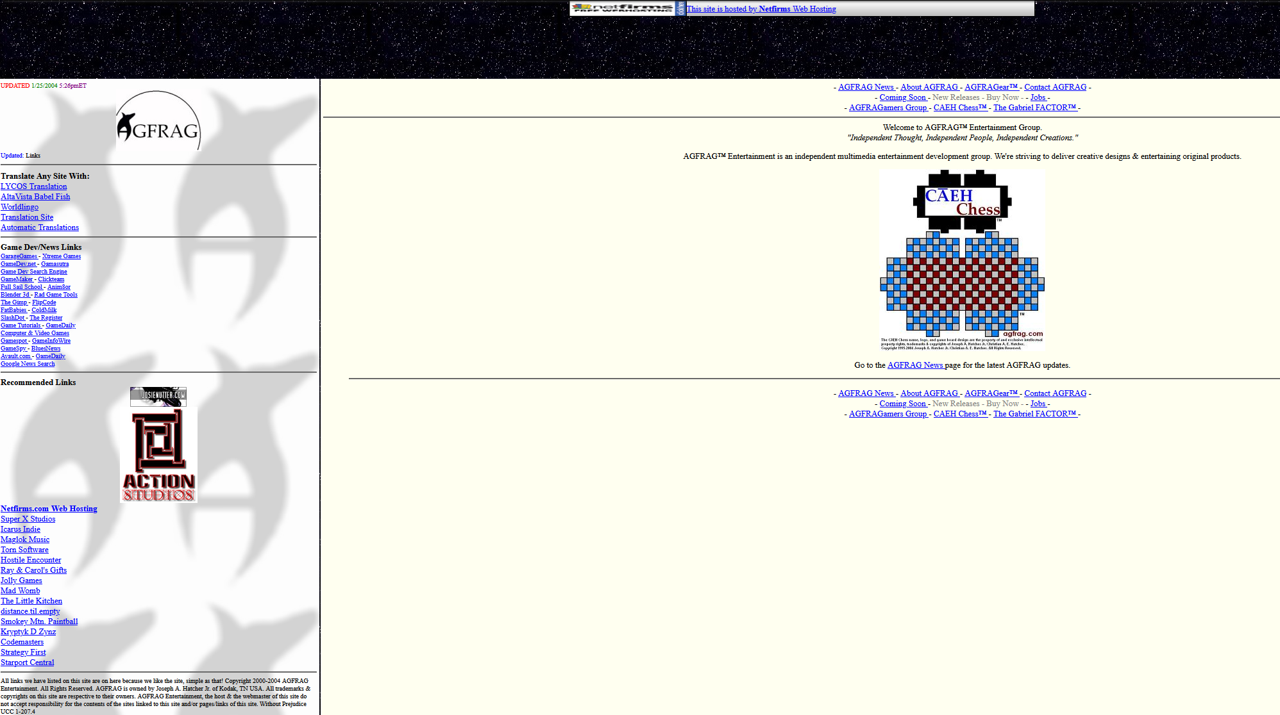Open the Contact AGFRAG page
1280x715 pixels.
[x=1055, y=86]
